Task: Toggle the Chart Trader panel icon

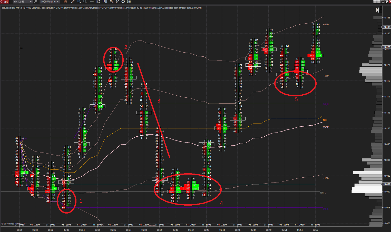Action: [105, 2]
